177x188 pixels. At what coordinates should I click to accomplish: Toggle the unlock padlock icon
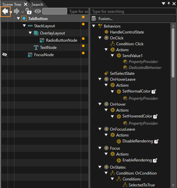(x=29, y=11)
